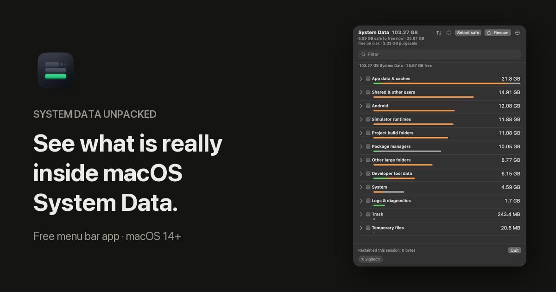Click the '14.91 GB' size value
The width and height of the screenshot is (556, 292).
(x=510, y=92)
